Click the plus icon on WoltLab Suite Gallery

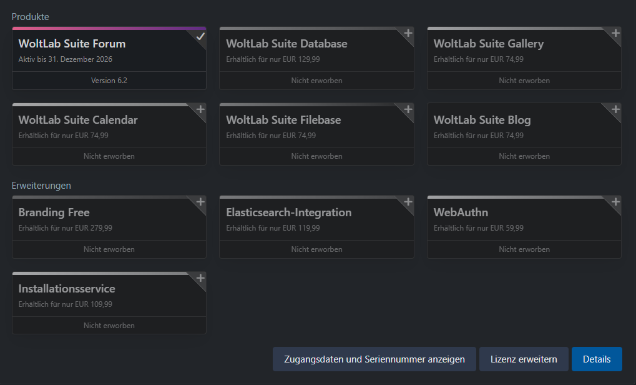click(x=615, y=34)
